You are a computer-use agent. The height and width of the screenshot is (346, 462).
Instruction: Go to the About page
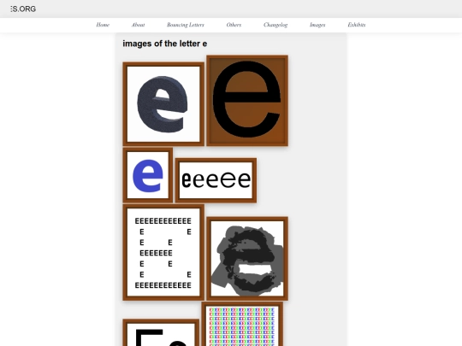pyautogui.click(x=138, y=25)
